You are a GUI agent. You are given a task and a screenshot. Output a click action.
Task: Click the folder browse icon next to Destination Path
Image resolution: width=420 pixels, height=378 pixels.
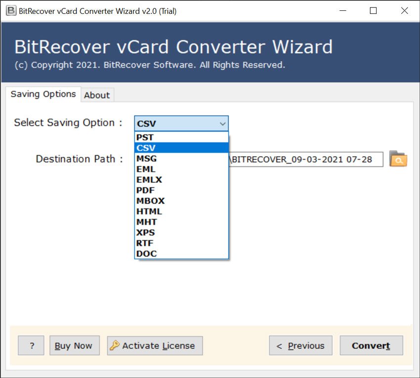398,159
